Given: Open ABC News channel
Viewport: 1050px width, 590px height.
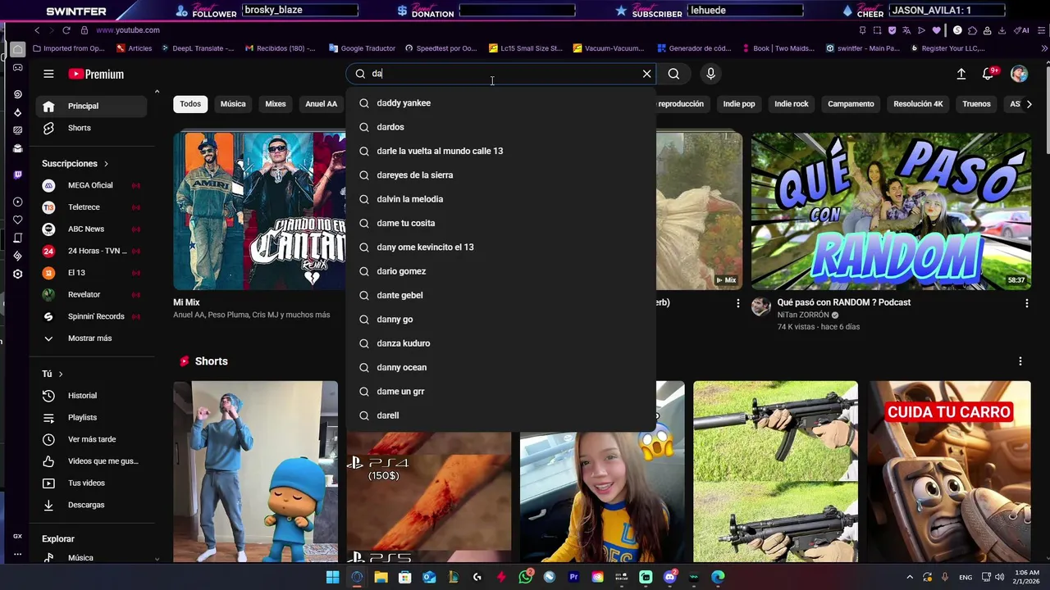Looking at the screenshot, I should 91,229.
